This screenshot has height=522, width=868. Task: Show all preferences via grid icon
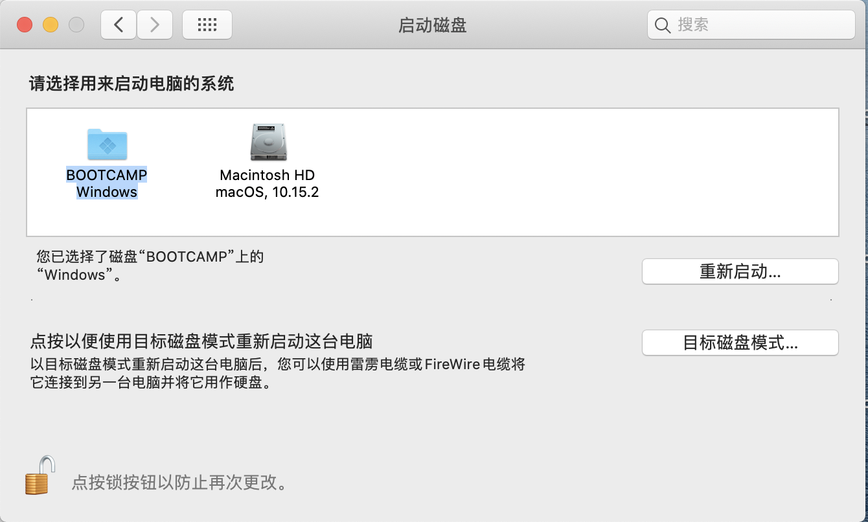[x=207, y=25]
